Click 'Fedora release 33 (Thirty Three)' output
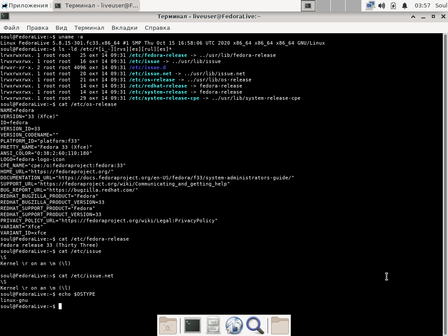Screen dimensions: 448x336 tap(49, 245)
